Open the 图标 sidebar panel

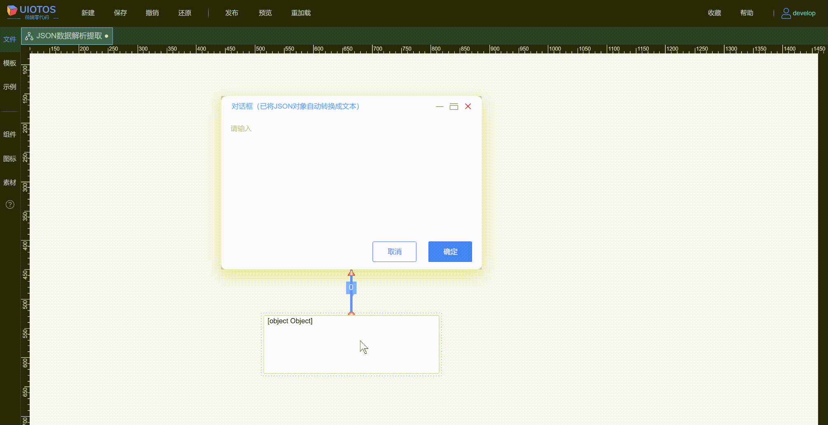click(x=10, y=159)
